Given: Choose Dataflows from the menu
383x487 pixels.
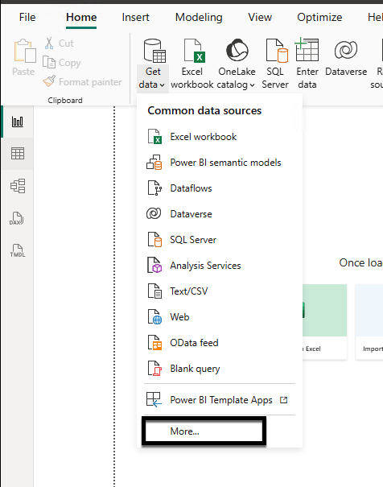Looking at the screenshot, I should click(x=220, y=188).
